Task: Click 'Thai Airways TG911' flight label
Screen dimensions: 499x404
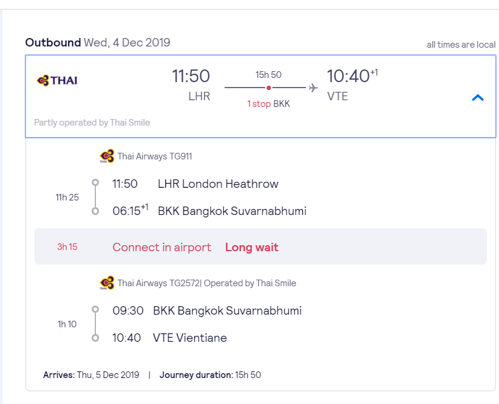Action: tap(154, 156)
